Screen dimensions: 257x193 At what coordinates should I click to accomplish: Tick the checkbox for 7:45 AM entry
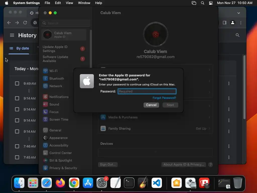(17, 157)
